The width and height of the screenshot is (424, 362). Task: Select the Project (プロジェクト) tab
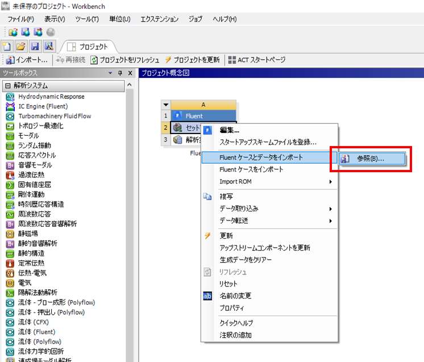tap(89, 47)
